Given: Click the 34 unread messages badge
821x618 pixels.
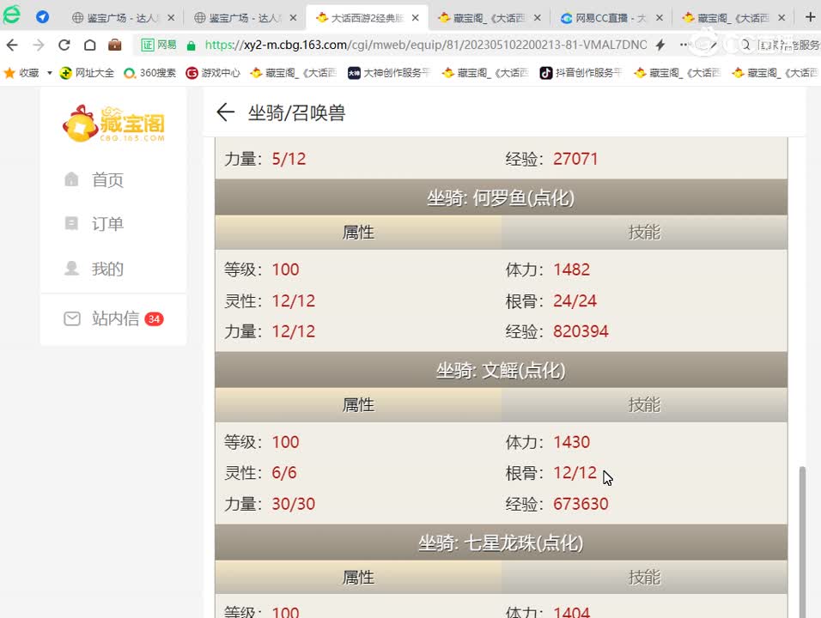Looking at the screenshot, I should 154,318.
